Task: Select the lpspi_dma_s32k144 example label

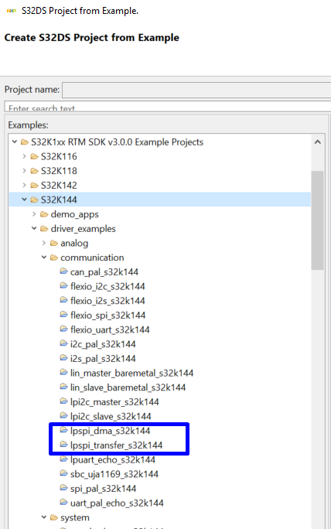Action: 110,431
